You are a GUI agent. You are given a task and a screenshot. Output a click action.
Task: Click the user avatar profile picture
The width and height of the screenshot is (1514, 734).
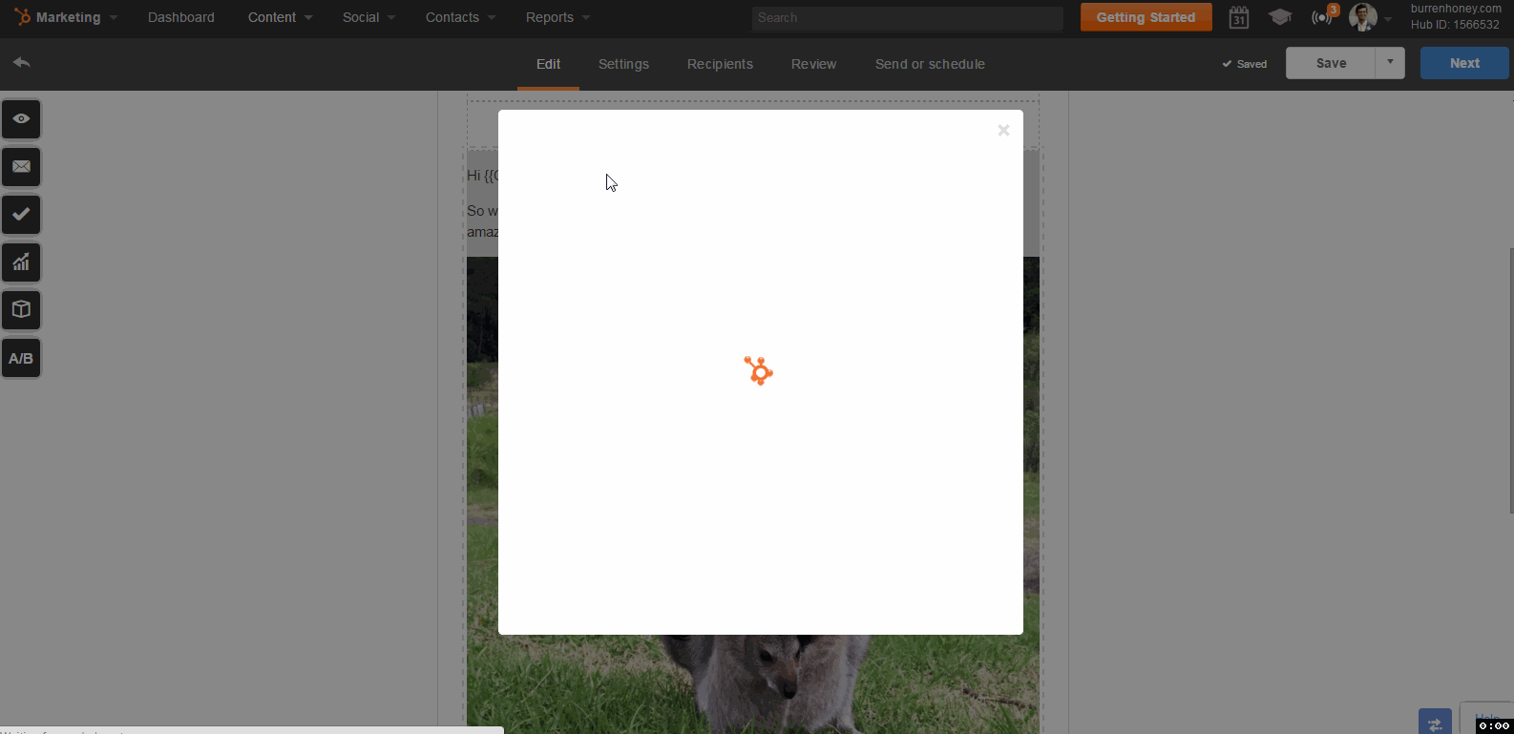pos(1363,17)
